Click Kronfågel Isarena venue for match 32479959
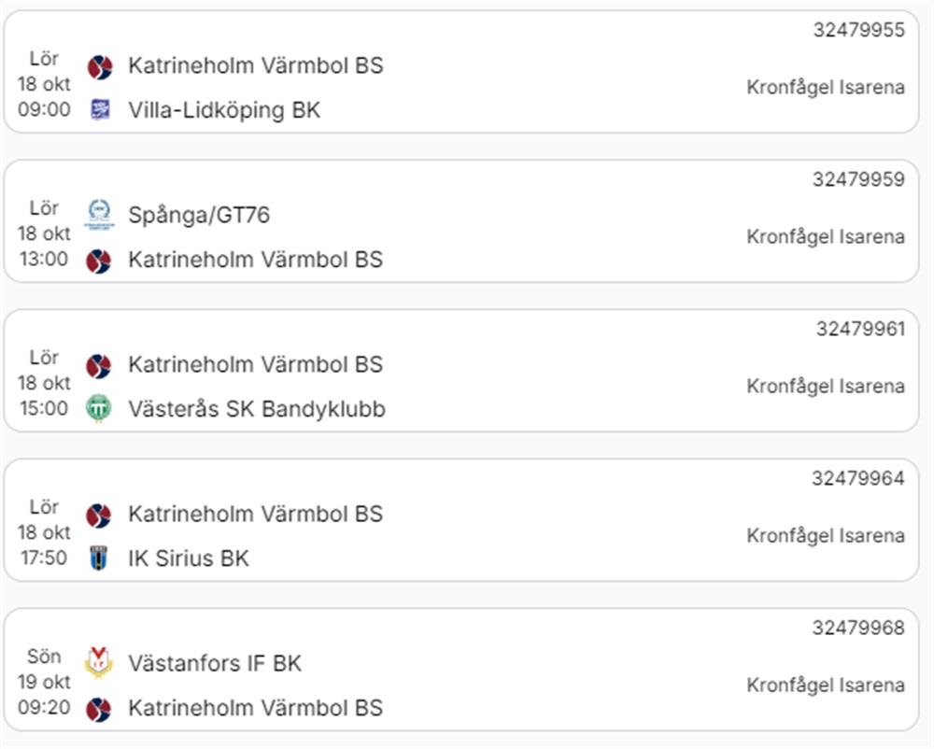Image resolution: width=934 pixels, height=749 pixels. coord(826,237)
